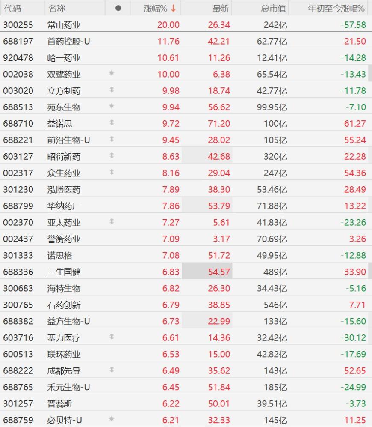The height and width of the screenshot is (427, 372).
Task: Click the up-down marker in 成都先导 row
Action: (x=112, y=370)
